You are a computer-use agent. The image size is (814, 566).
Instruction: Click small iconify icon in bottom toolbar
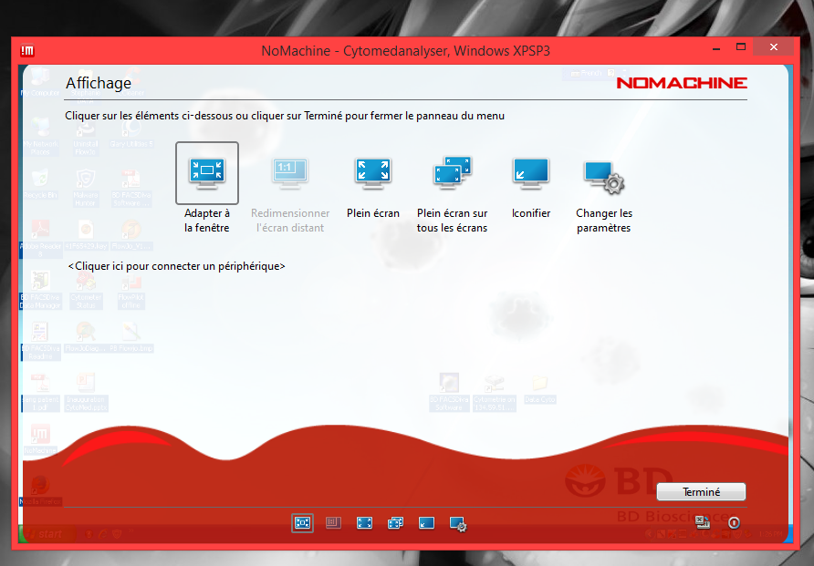(426, 523)
